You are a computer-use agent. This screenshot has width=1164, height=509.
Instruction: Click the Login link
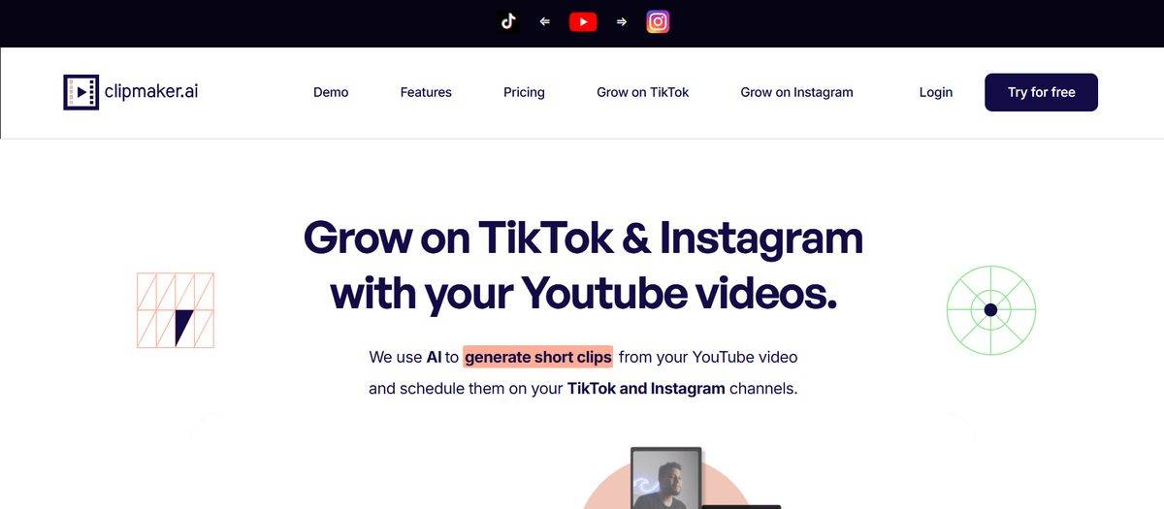pos(936,92)
